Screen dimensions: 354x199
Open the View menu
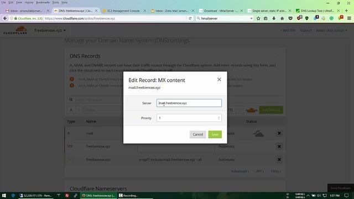[x=19, y=2]
